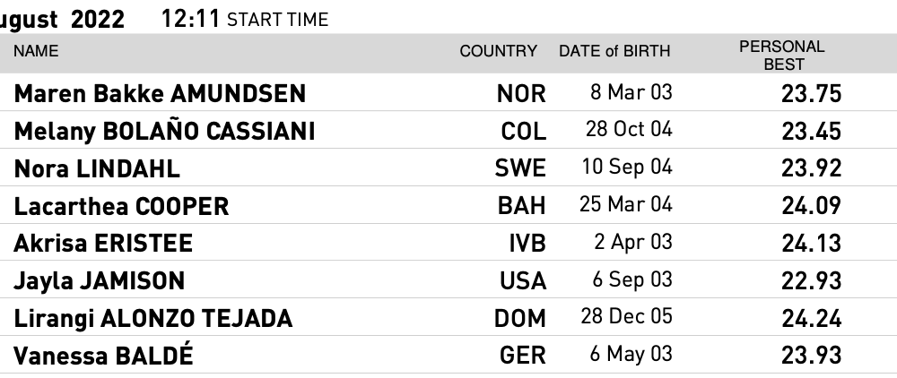The height and width of the screenshot is (378, 897).
Task: Click the GER country code
Action: [x=522, y=357]
